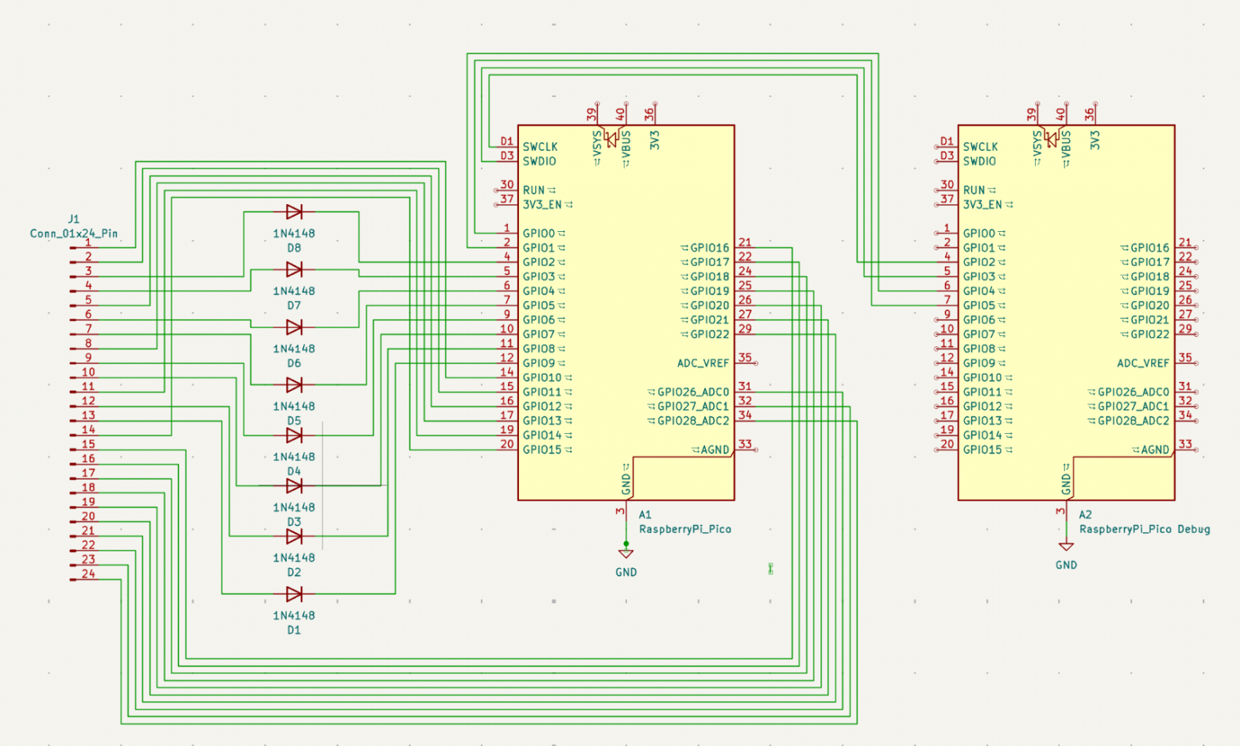
Task: Click the GPIO27_ADC1 pin label on A2
Action: (x=1133, y=406)
